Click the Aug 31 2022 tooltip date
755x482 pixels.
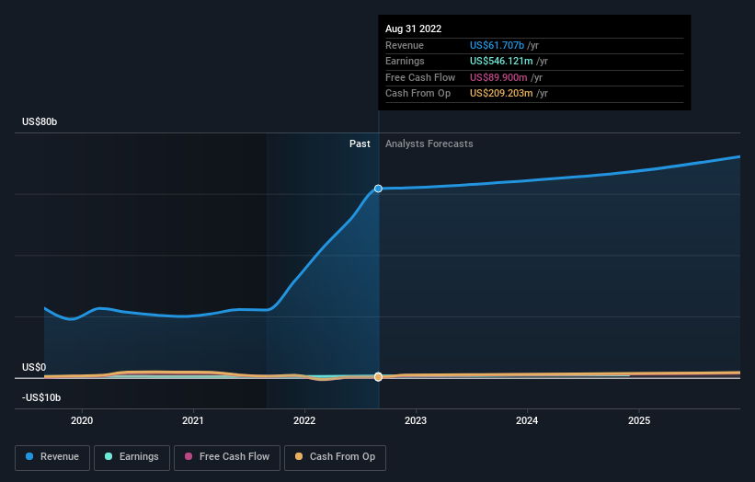point(413,29)
